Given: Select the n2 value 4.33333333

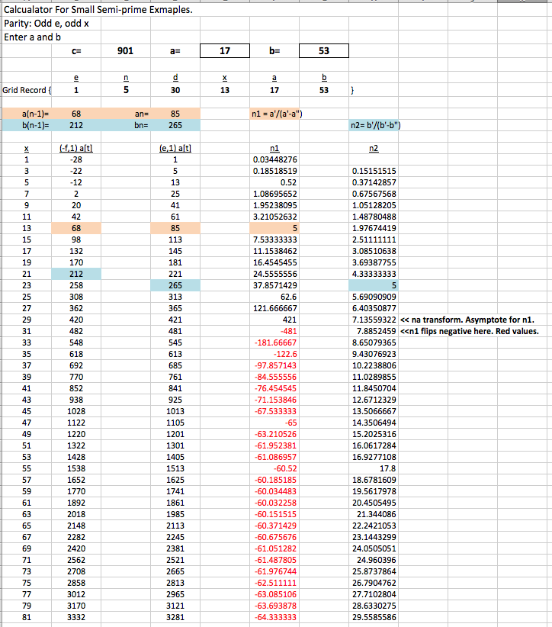Looking at the screenshot, I should point(374,274).
